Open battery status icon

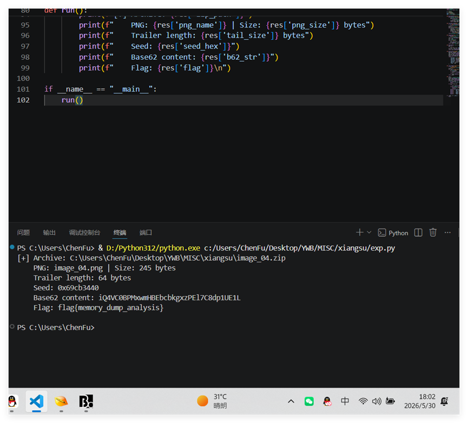click(390, 401)
